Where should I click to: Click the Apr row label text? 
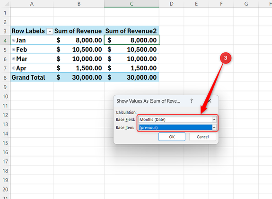[x=21, y=68]
